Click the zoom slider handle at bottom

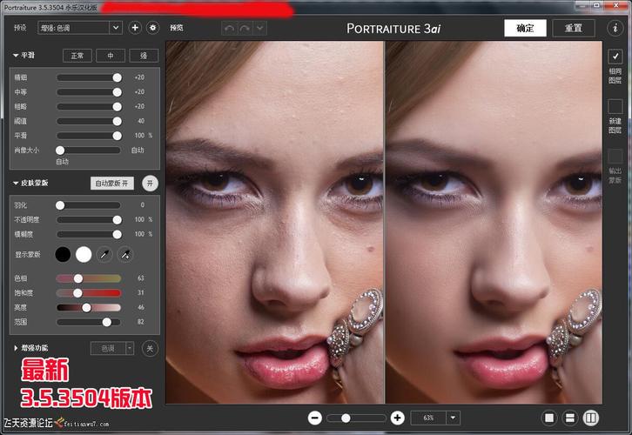[346, 418]
